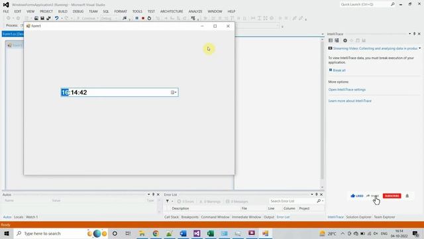Toggle the 0 Errors filter

(185, 201)
